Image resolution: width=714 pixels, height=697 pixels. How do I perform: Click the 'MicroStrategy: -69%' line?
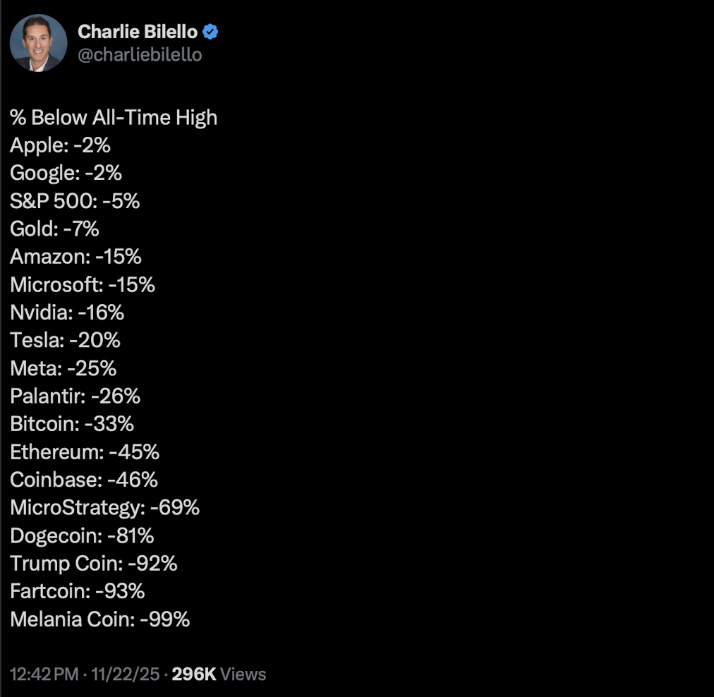104,507
